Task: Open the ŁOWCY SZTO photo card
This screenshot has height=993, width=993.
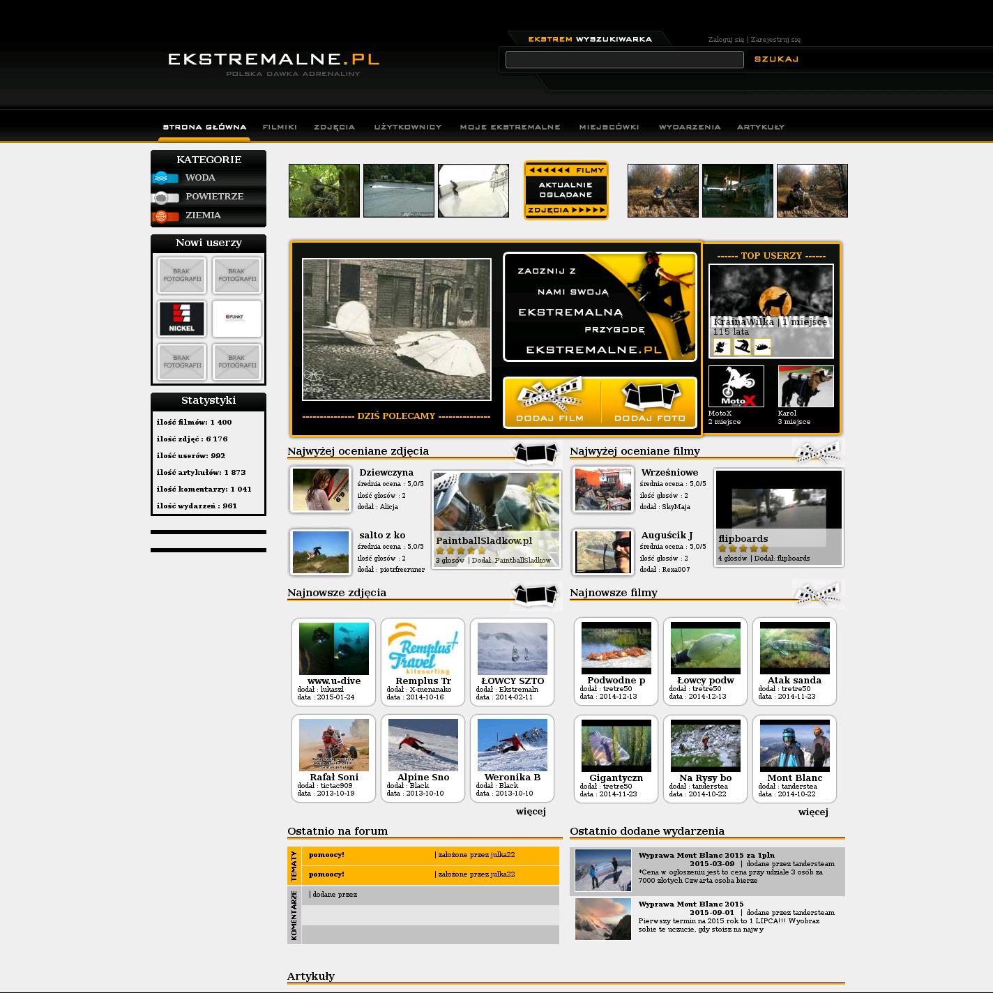Action: pyautogui.click(x=513, y=662)
